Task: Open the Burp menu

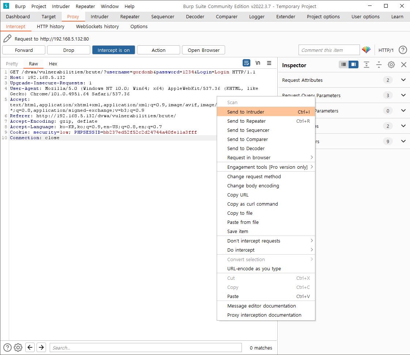Action: pyautogui.click(x=20, y=6)
